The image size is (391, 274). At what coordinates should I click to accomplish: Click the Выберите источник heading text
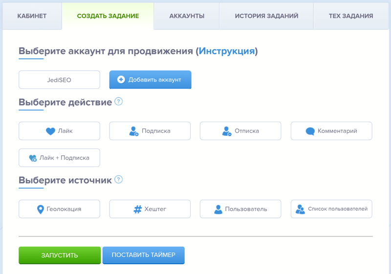pos(65,180)
